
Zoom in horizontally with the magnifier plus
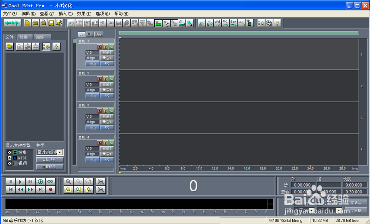(x=68, y=181)
